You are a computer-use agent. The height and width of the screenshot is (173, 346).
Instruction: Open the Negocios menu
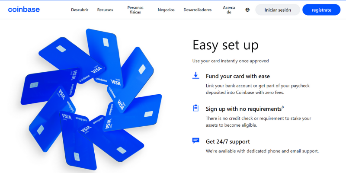tap(166, 10)
